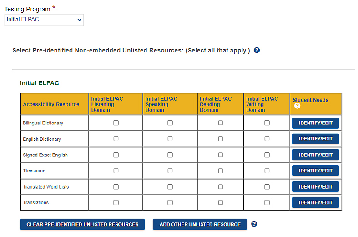Check Thesaurus for Writing Domain
The image size is (358, 237).
267,170
